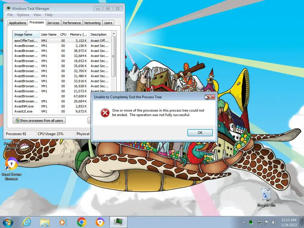Open the Performance tab
Viewport: 304px width, 228px height.
click(x=72, y=23)
